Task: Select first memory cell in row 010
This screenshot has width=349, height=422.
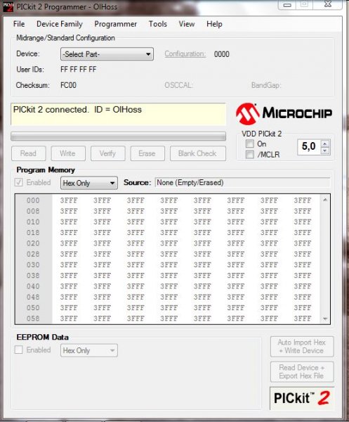Action: tap(69, 222)
